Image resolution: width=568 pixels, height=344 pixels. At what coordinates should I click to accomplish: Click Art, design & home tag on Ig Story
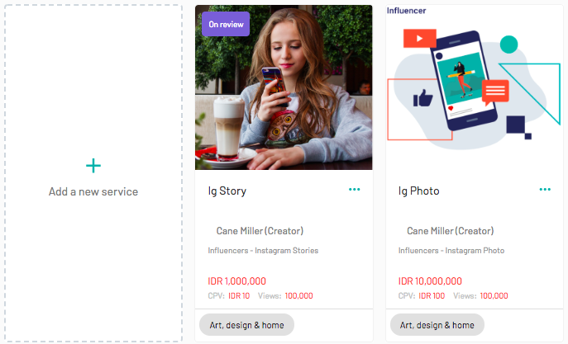click(246, 325)
